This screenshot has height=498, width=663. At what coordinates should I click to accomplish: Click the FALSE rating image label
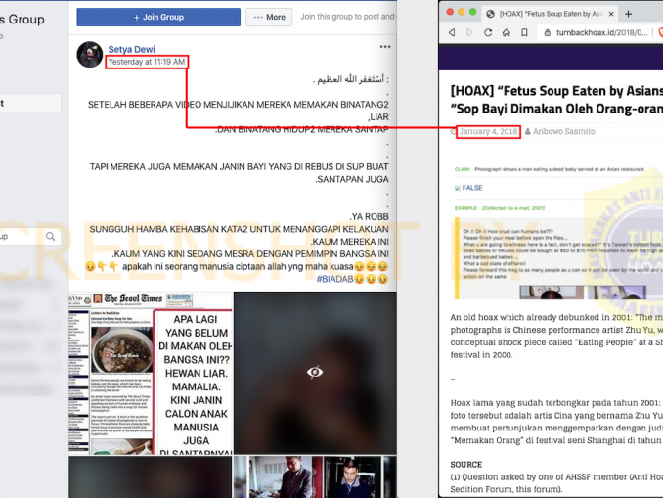click(468, 188)
